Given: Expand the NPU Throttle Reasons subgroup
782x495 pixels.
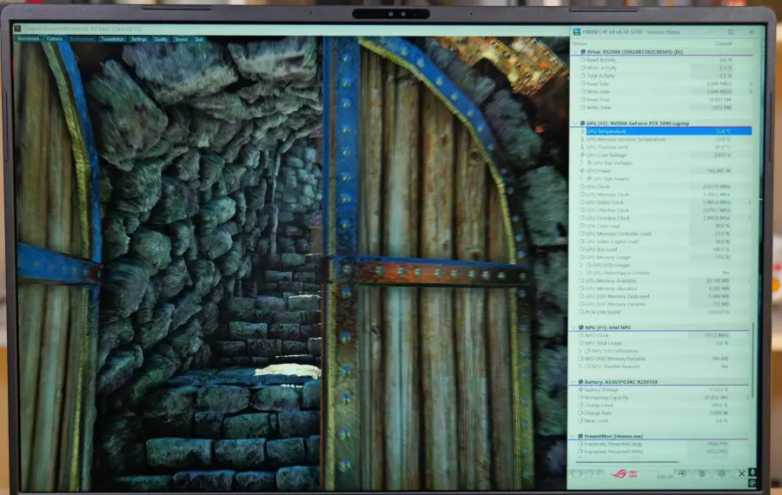Looking at the screenshot, I should (581, 366).
